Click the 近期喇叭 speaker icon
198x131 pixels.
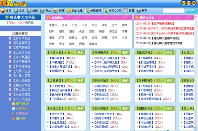pos(13,114)
